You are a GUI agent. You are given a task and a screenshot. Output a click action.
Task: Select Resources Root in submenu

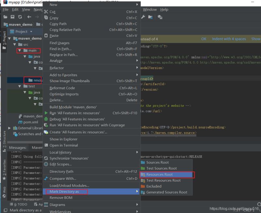coord(159,175)
